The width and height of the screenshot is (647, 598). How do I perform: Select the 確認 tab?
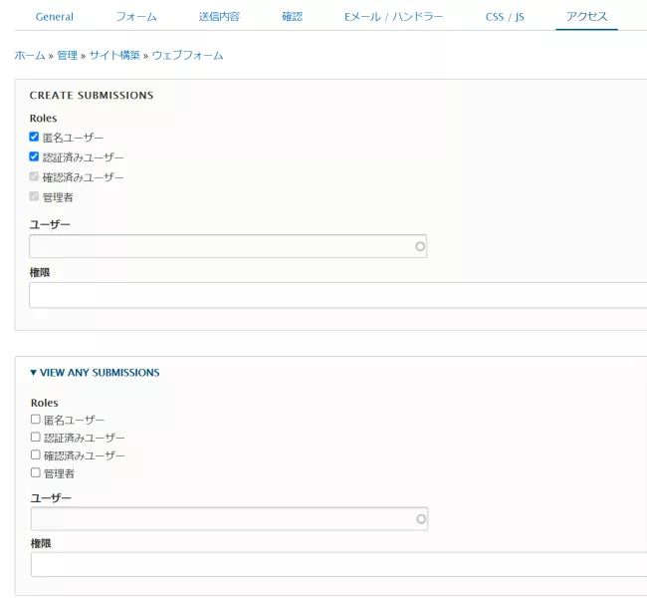(x=292, y=17)
